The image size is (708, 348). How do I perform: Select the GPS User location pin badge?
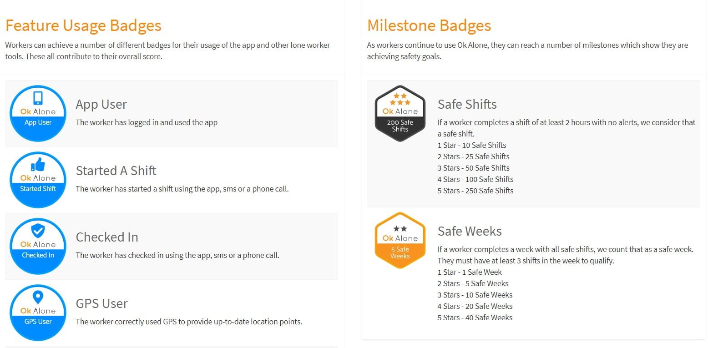[38, 313]
